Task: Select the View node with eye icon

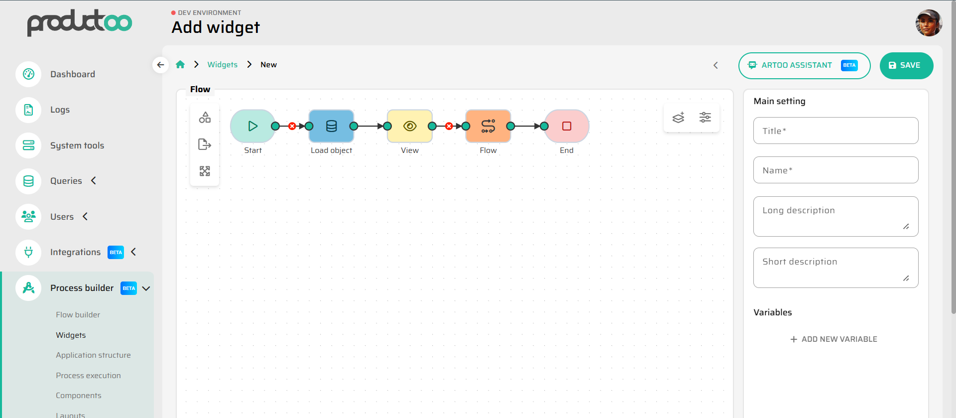Action: pos(410,126)
